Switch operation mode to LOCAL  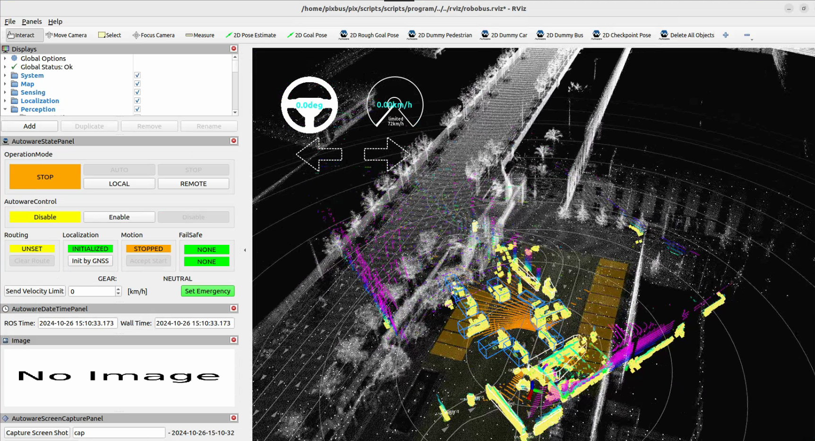coord(119,183)
